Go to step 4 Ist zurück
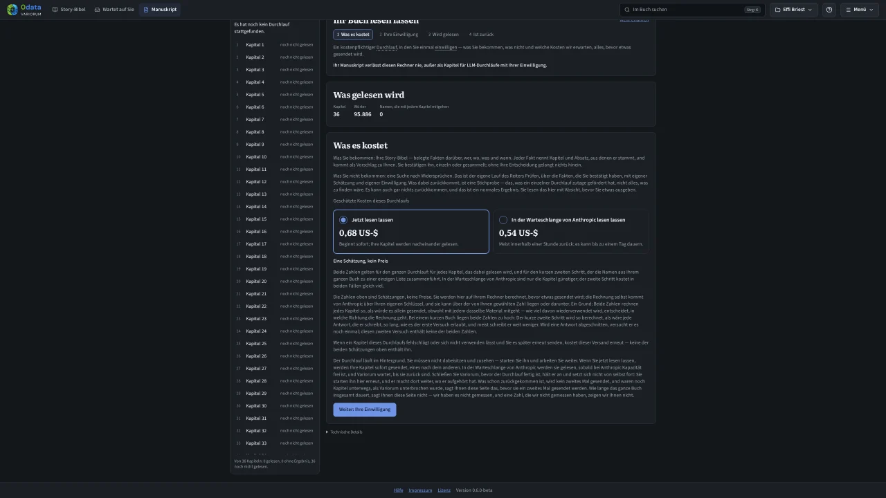The image size is (886, 498). [482, 34]
